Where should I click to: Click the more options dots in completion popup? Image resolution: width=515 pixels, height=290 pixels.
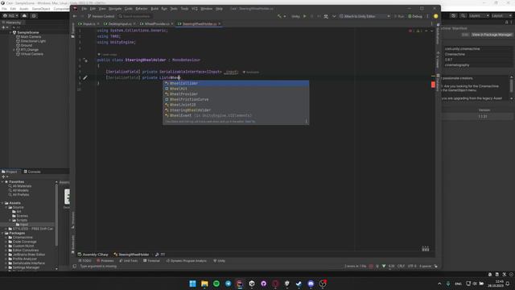306,122
